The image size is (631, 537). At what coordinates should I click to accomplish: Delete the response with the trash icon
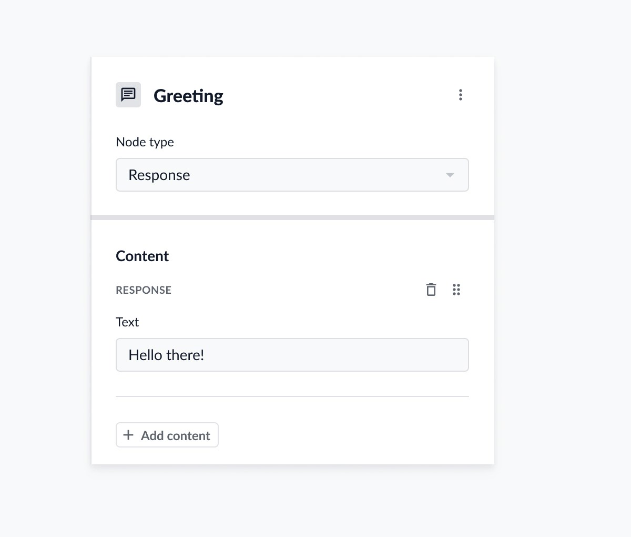pos(431,290)
